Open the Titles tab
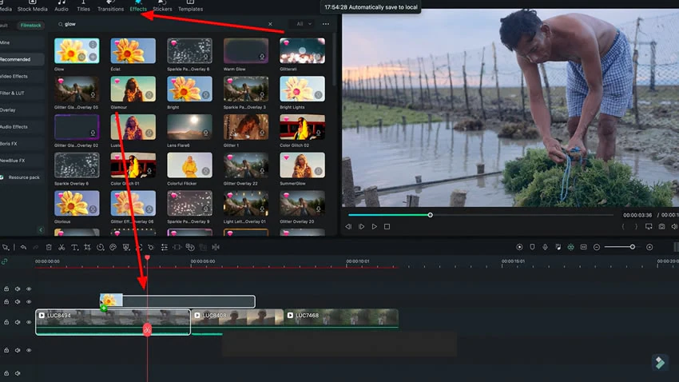Viewport: 679px width, 382px height. pos(83,6)
